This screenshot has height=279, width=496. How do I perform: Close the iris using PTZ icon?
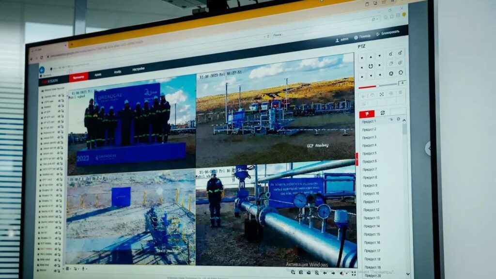click(x=391, y=74)
